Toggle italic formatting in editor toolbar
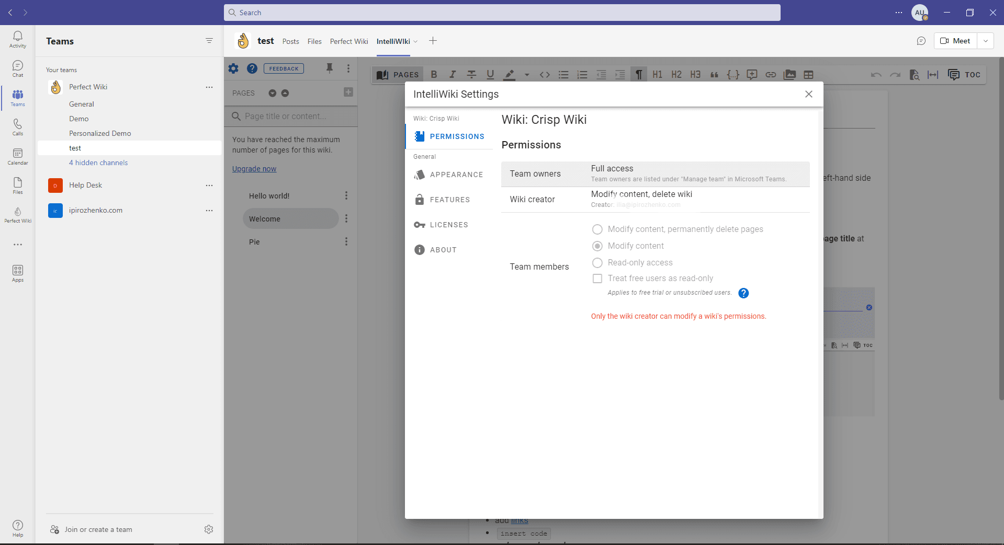The width and height of the screenshot is (1004, 545). [x=453, y=75]
